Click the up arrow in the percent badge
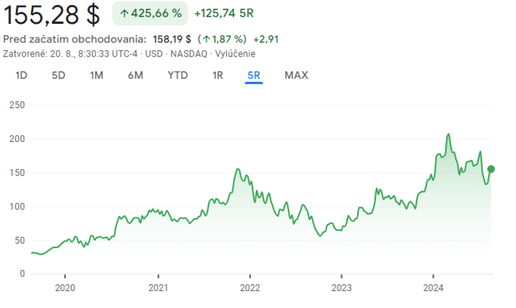 click(x=124, y=13)
